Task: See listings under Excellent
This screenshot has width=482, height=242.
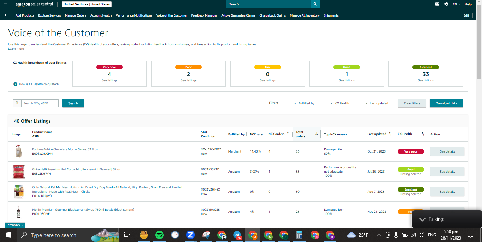Action: 426,80
